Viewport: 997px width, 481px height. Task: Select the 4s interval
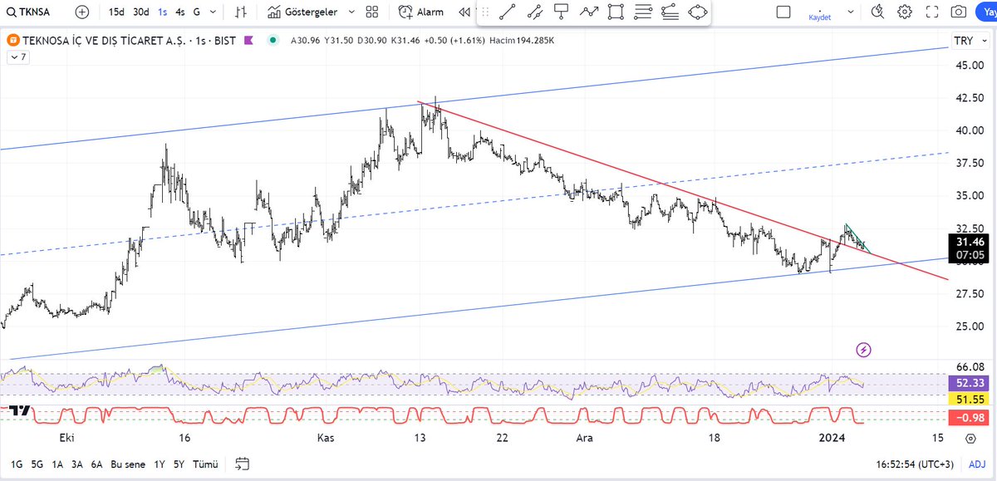pyautogui.click(x=180, y=12)
